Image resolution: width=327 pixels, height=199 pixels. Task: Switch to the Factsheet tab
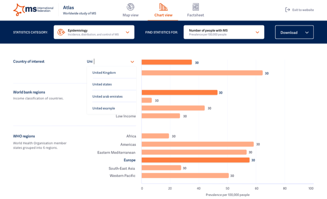coord(195,15)
